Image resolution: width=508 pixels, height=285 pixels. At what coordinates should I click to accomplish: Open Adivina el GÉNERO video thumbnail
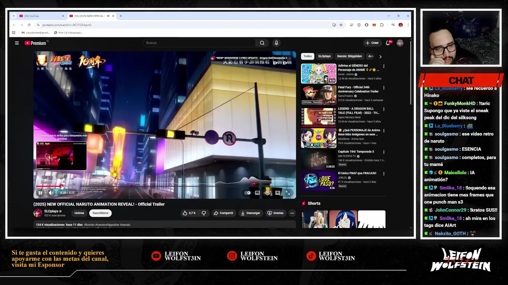pyautogui.click(x=319, y=73)
